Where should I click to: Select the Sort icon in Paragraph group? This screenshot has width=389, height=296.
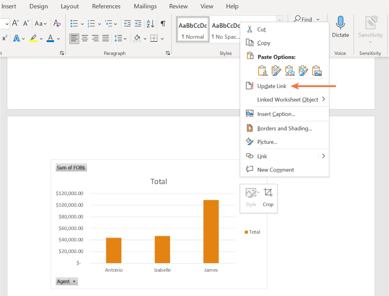point(150,23)
